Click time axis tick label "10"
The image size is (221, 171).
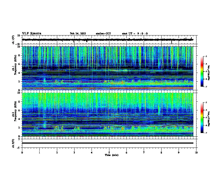pos(196,153)
